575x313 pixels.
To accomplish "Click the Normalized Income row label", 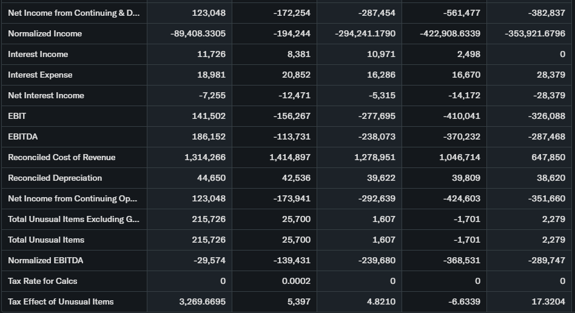I will click(x=45, y=33).
